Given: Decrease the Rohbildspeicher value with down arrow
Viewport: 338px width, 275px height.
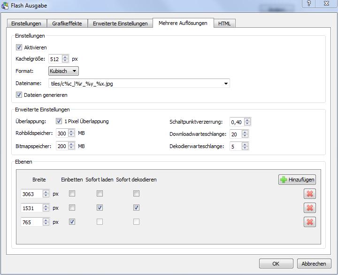Looking at the screenshot, I should (x=71, y=136).
